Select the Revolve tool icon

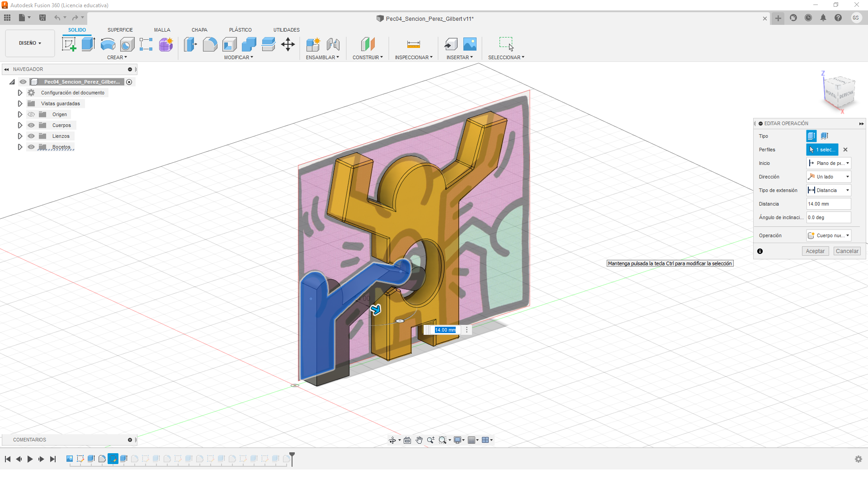(108, 44)
